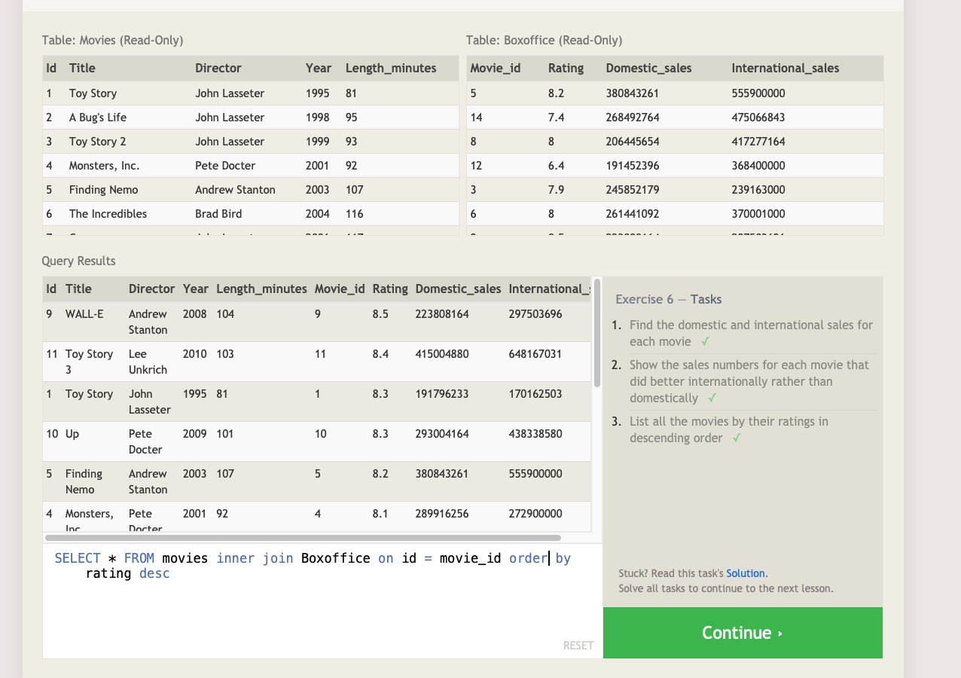Click 'Solve all tasks to continue' text
Viewport: 961px width, 678px height.
click(x=726, y=588)
